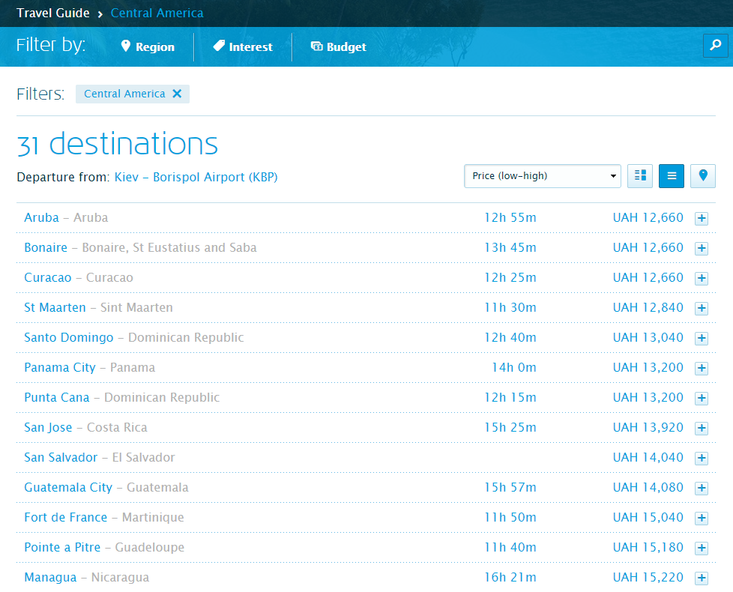Click Fort de France price UAH 15,040
The image size is (733, 592).
click(648, 517)
